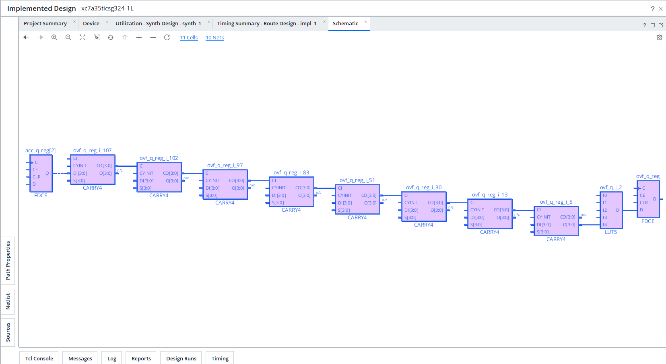The image size is (666, 364).
Task: Open Utilization - Synth Design tab
Action: click(158, 24)
